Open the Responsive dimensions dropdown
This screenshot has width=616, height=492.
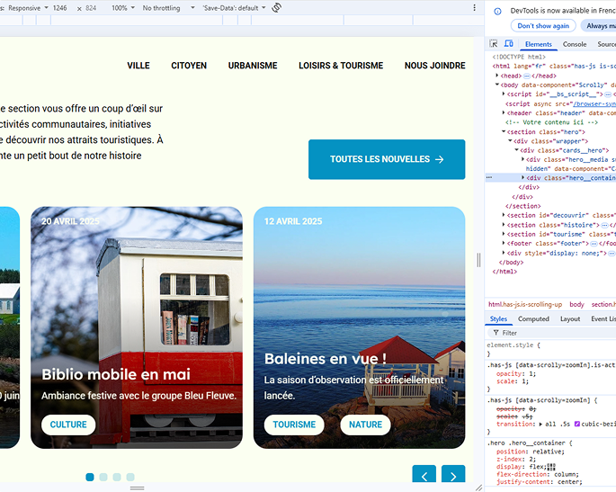[28, 8]
